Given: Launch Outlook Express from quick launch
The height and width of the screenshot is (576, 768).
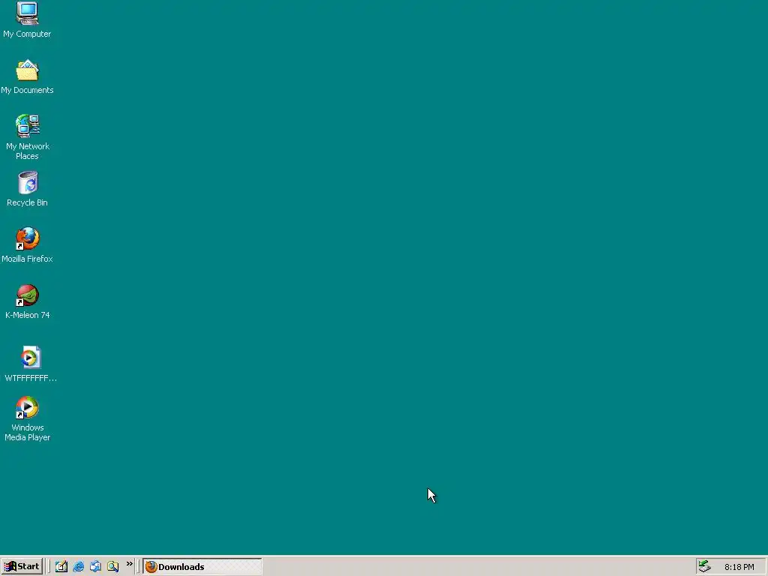Looking at the screenshot, I should (95, 567).
